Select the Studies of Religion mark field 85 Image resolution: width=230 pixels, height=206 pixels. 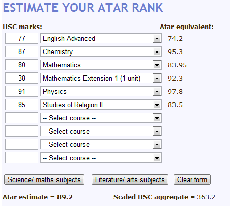(21, 105)
